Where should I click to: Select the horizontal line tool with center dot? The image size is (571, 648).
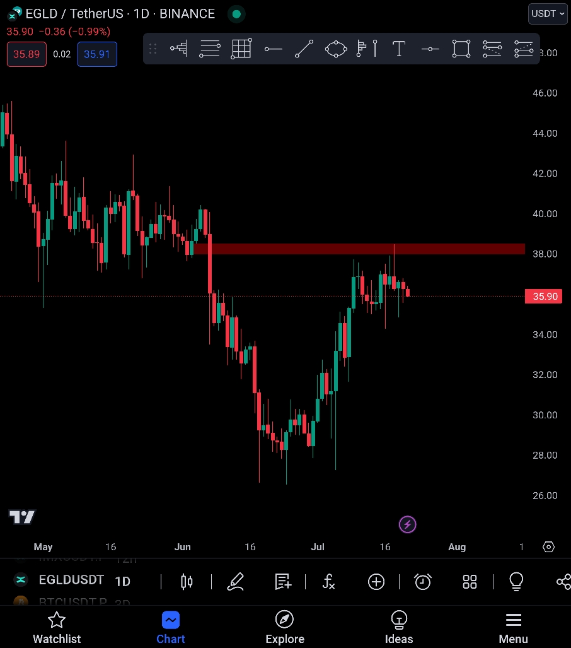pos(430,49)
